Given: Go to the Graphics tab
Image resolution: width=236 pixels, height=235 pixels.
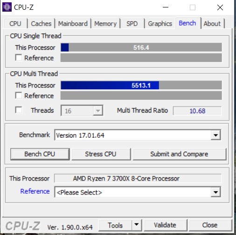Looking at the screenshot, I should tap(160, 24).
